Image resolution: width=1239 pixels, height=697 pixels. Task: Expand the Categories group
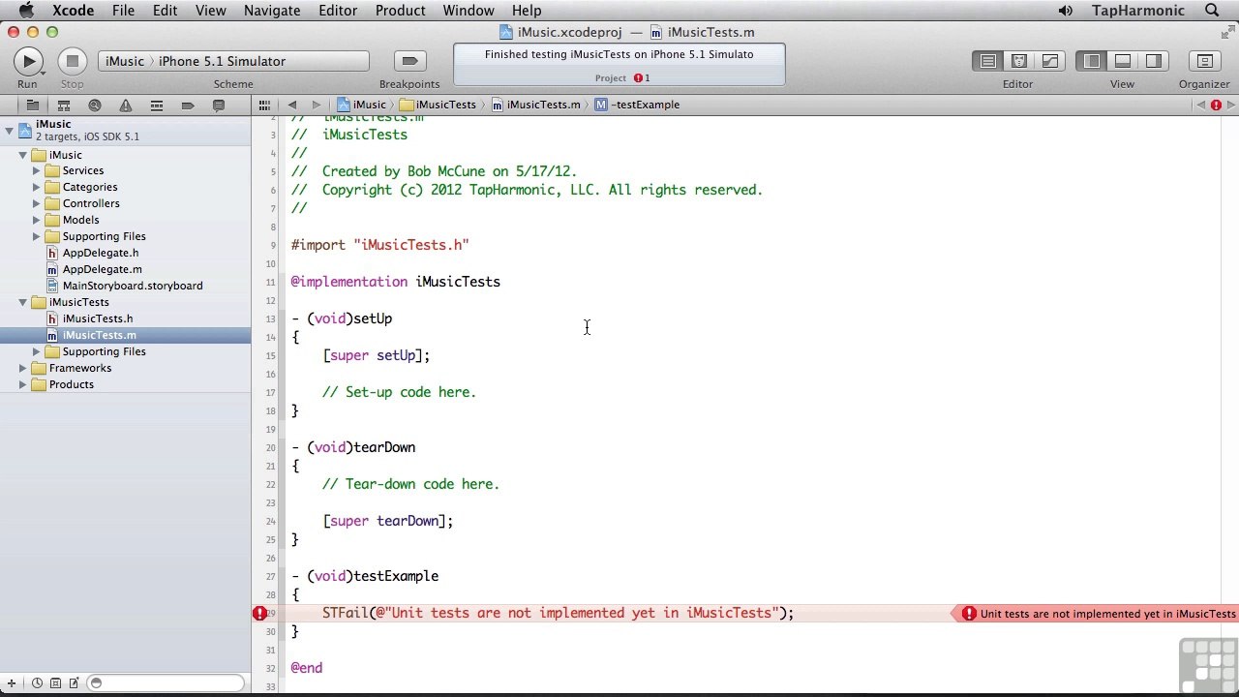[37, 188]
